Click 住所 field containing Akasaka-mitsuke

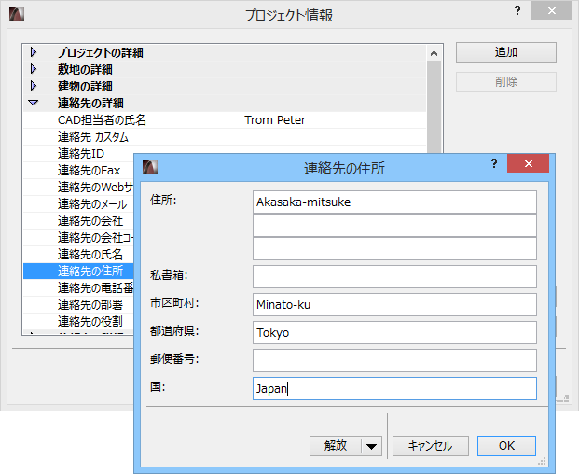[394, 202]
